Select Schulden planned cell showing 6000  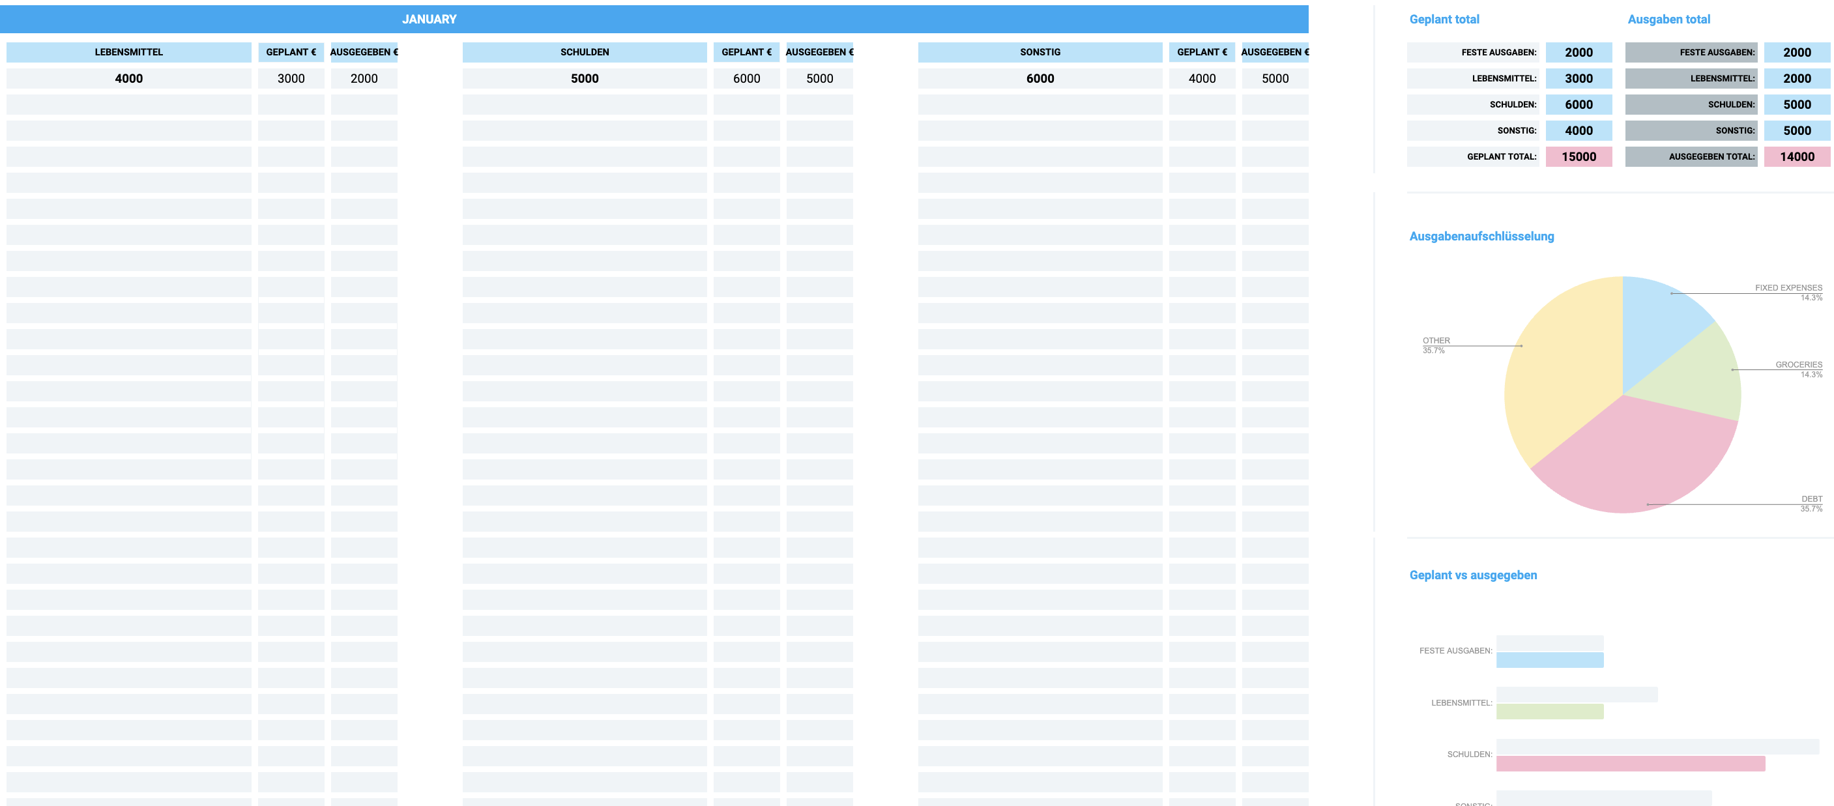click(x=747, y=78)
